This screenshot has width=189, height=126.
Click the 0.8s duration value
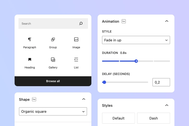[123, 53]
